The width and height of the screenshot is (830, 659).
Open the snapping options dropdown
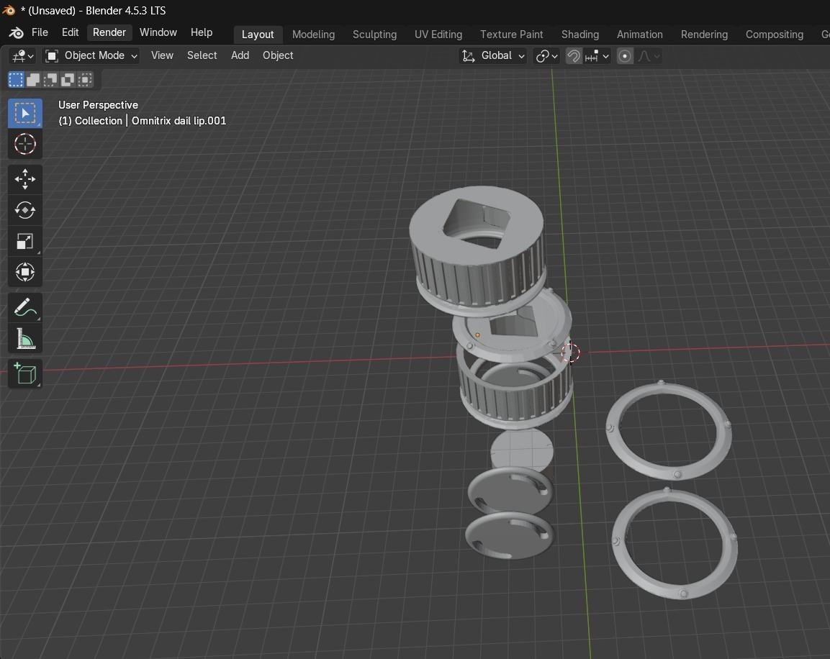point(597,56)
